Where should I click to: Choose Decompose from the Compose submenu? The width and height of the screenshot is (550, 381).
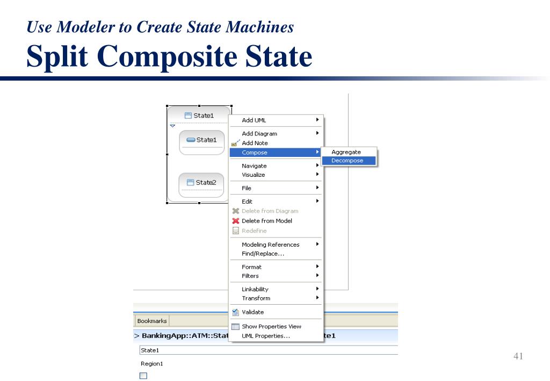(x=349, y=161)
